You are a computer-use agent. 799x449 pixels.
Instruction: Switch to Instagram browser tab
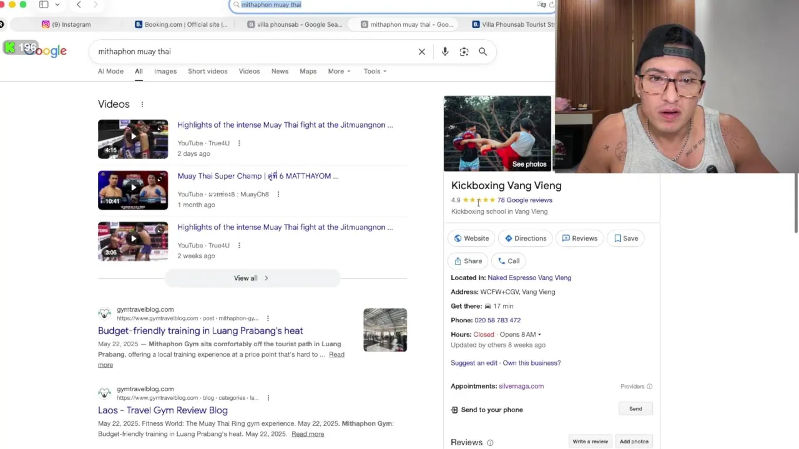pyautogui.click(x=67, y=24)
